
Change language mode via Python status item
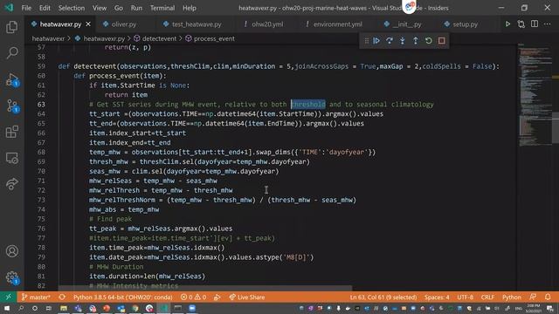(512, 297)
